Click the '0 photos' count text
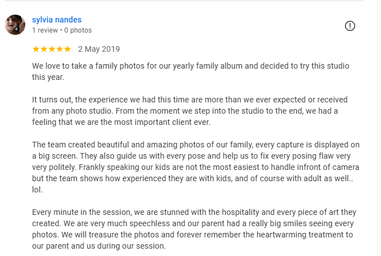Image resolution: width=381 pixels, height=256 pixels. [x=78, y=30]
